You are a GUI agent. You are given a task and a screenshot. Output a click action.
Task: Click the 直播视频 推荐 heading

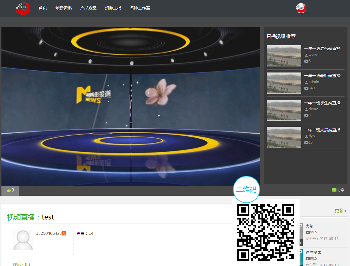click(x=281, y=36)
